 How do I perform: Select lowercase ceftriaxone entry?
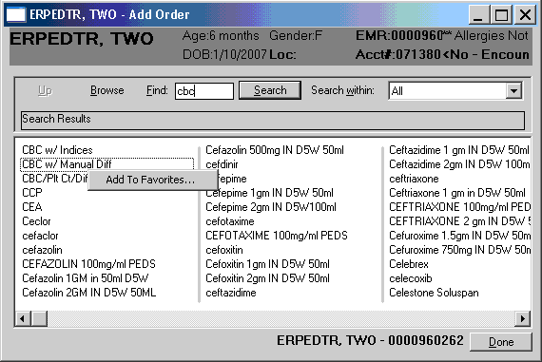(414, 179)
